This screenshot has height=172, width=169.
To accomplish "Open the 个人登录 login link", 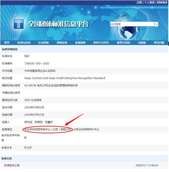I will click(x=150, y=2).
